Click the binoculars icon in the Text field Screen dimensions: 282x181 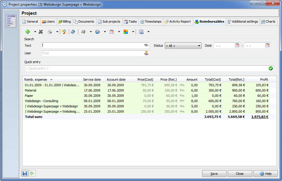[146, 45]
